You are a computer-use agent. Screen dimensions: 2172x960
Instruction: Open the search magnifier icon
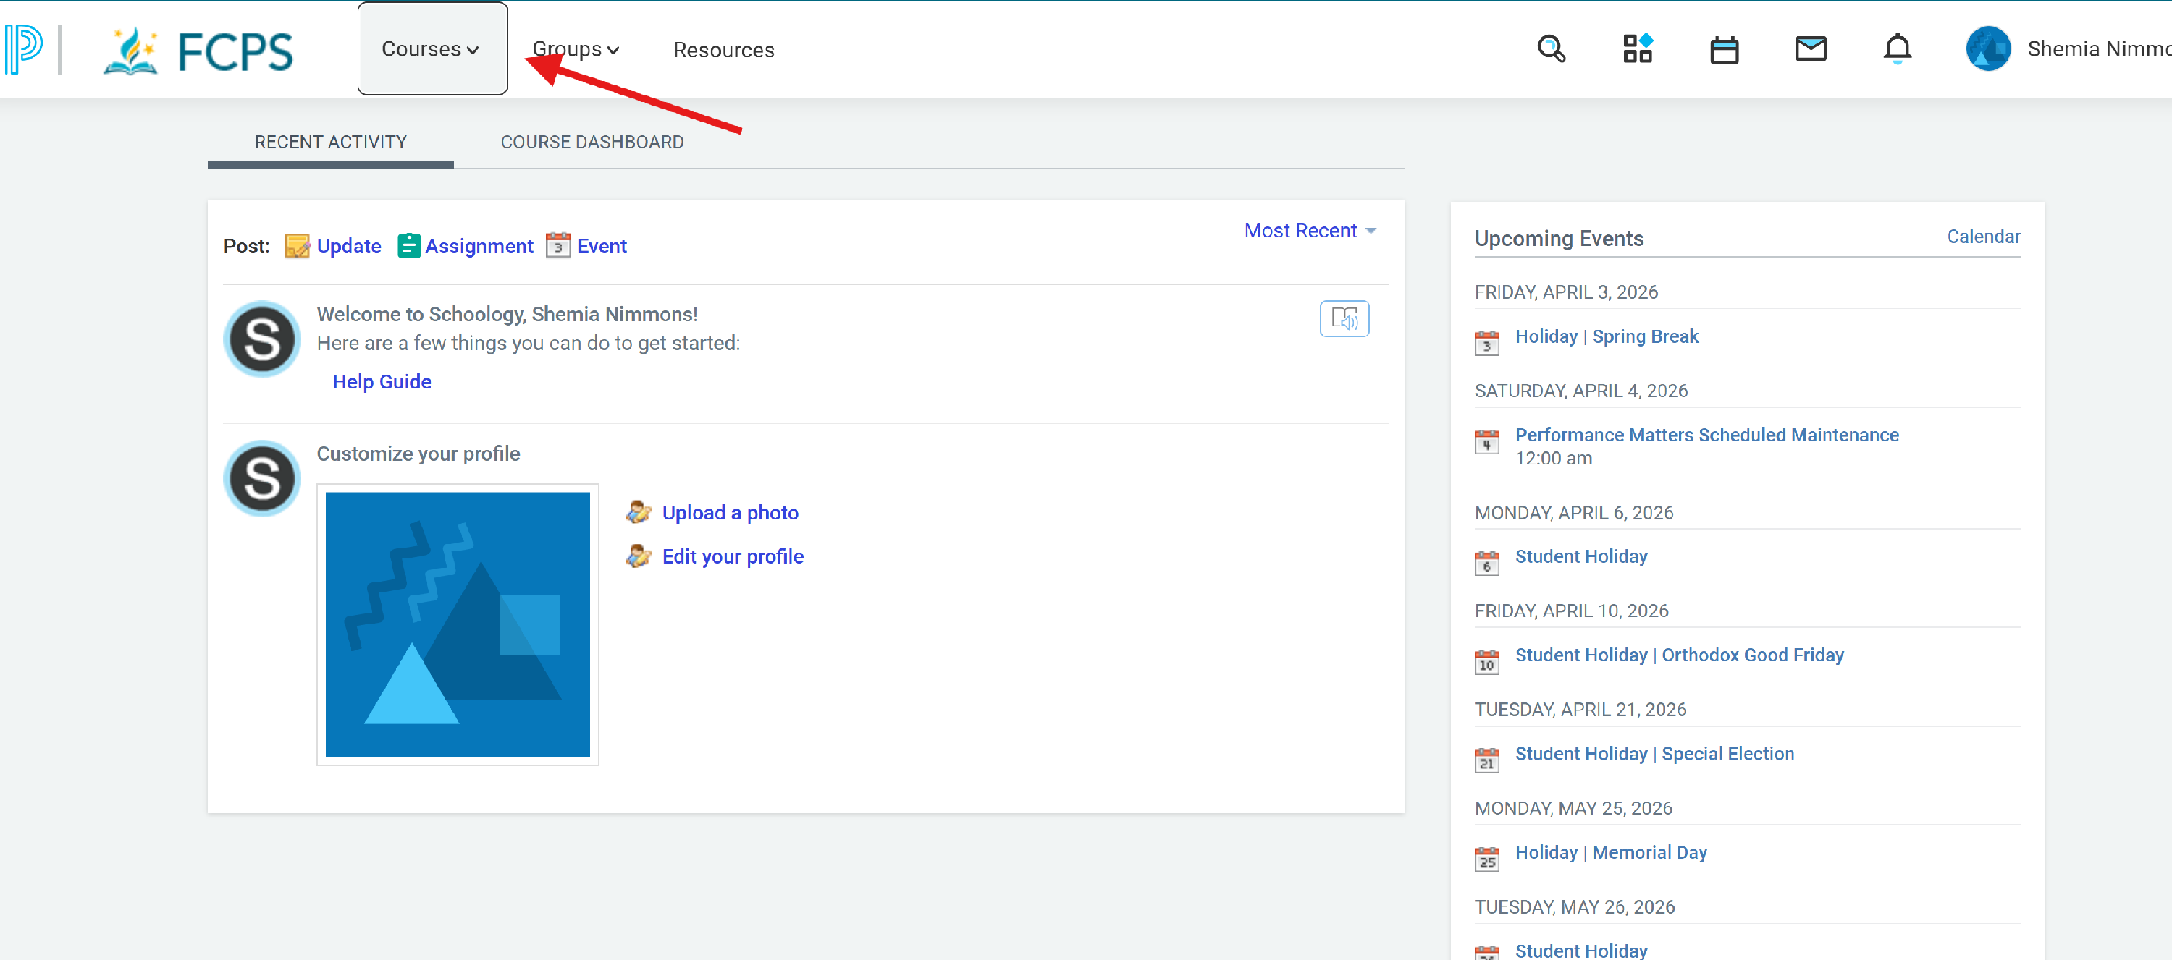[1551, 49]
